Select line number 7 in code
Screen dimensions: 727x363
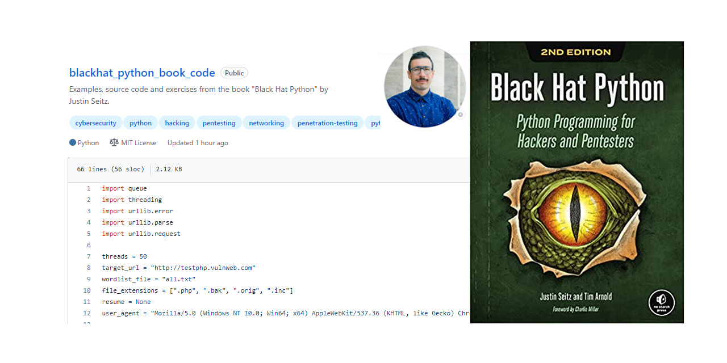pyautogui.click(x=89, y=256)
